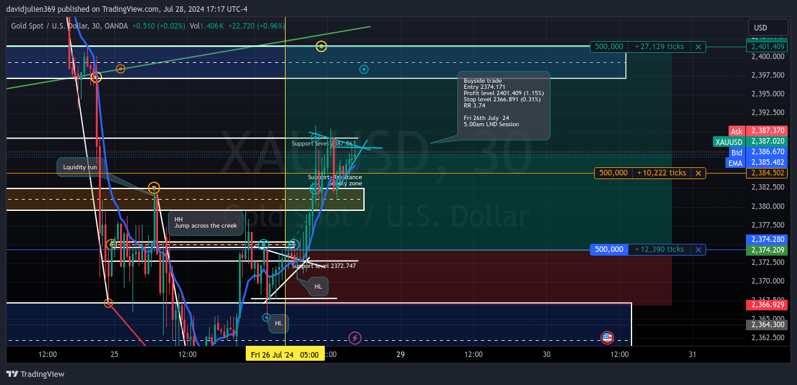Screen dimensions: 797x385
Task: Click the orange 2,384.502 price axis label
Action: [x=767, y=173]
